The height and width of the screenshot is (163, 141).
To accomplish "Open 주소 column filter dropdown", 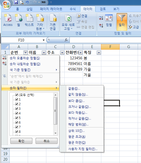I will tap(62, 53).
